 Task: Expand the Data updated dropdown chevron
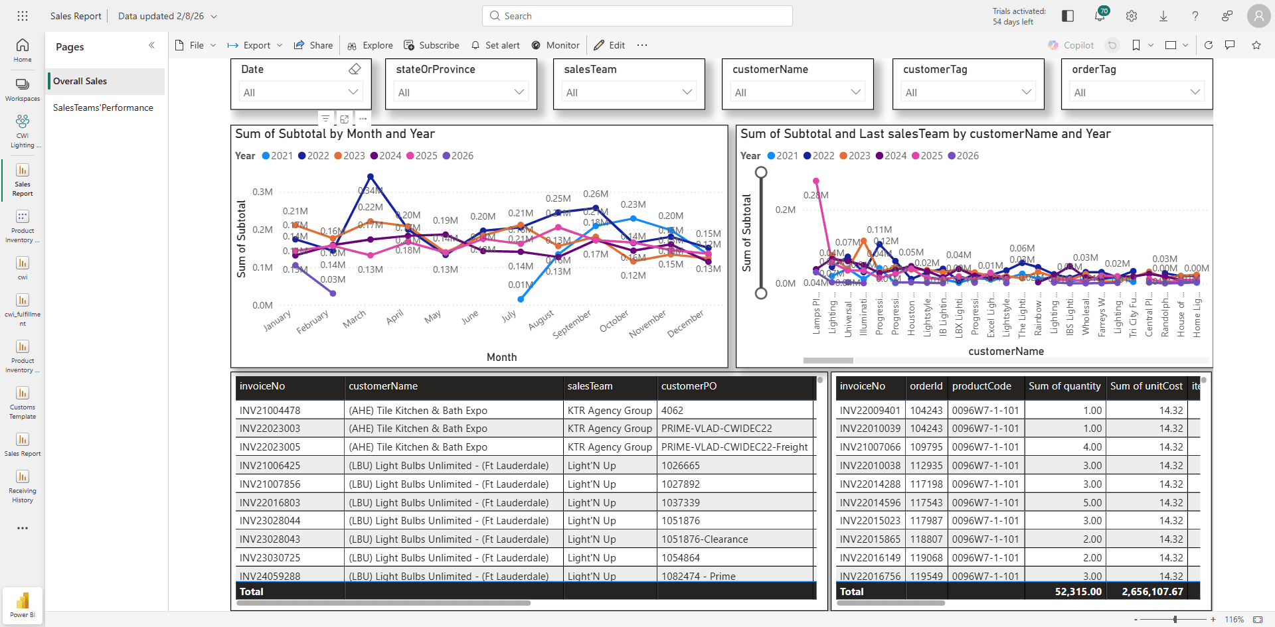[x=214, y=17]
